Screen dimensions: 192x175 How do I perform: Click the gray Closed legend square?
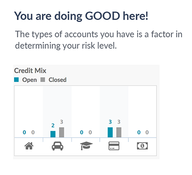[x=43, y=80]
